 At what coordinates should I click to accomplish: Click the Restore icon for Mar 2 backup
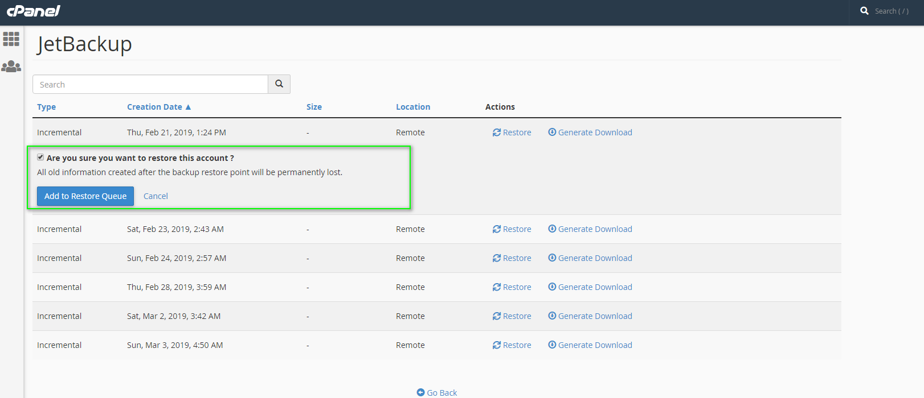[497, 316]
